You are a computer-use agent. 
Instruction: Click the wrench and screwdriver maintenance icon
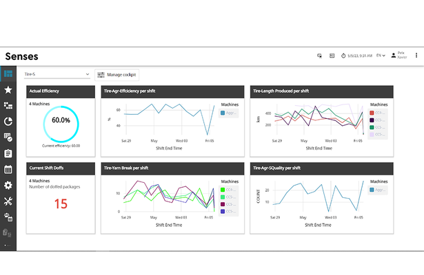point(8,201)
